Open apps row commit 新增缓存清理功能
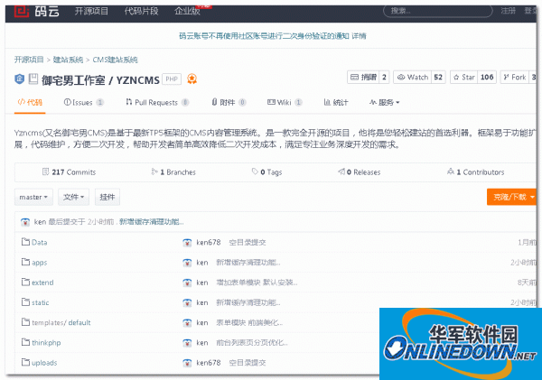 pos(248,262)
